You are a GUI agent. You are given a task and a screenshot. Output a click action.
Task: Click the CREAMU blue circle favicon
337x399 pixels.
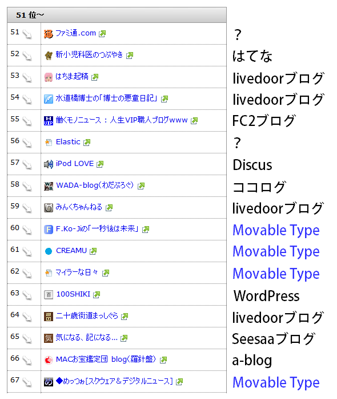pyautogui.click(x=49, y=251)
